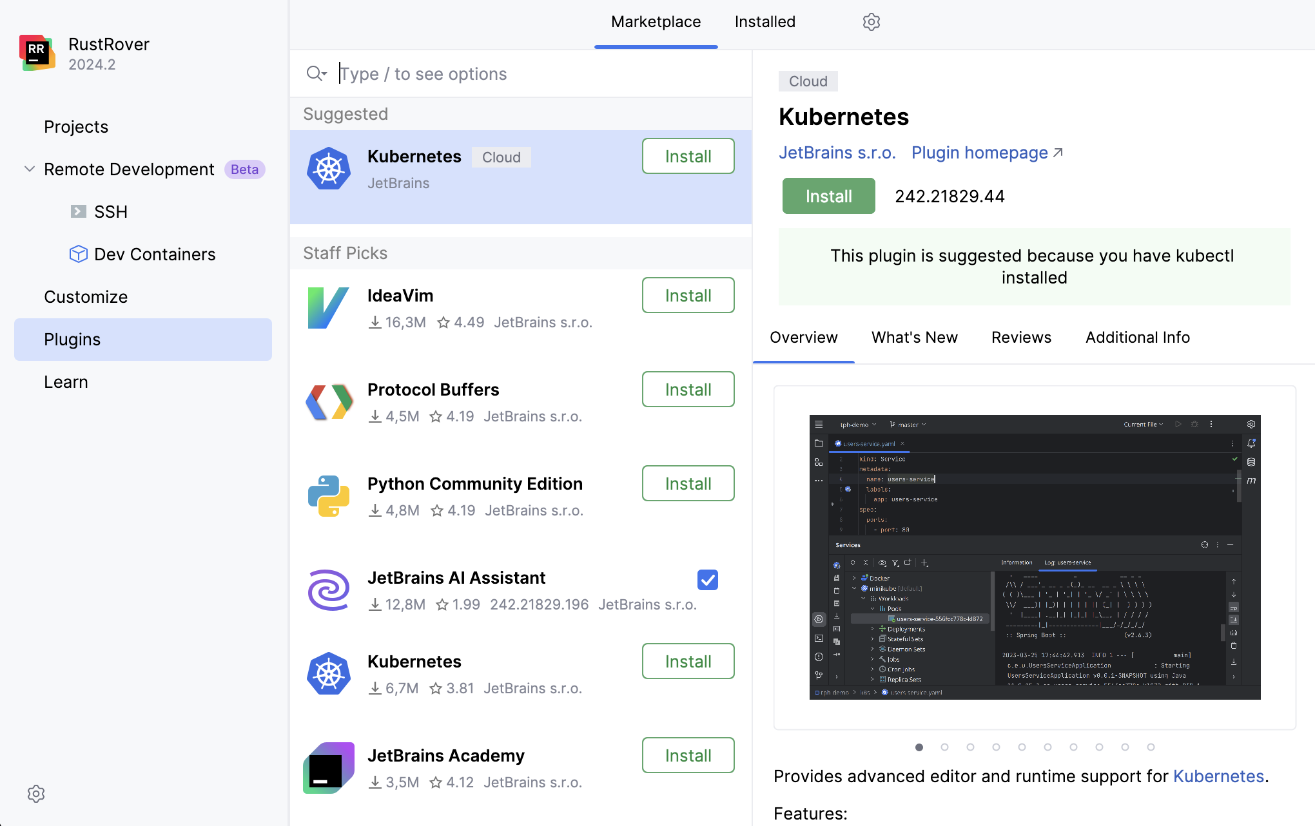
Task: Open search options magnifier icon
Action: pyautogui.click(x=316, y=73)
